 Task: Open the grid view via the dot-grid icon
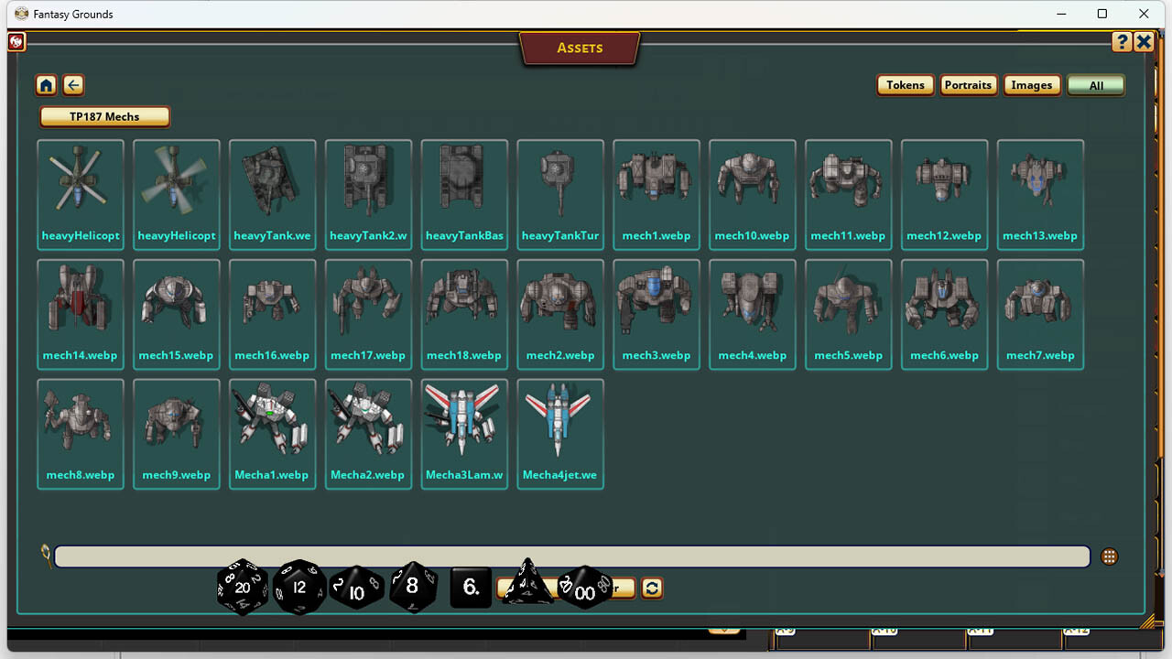1109,556
